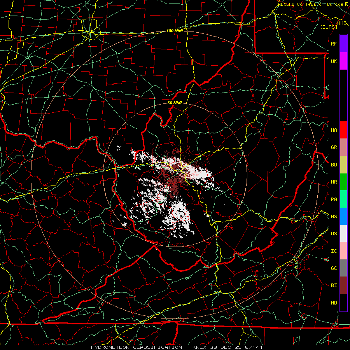The width and height of the screenshot is (350, 350).
Task: Select the yellow BD legend swatch
Action: click(x=343, y=165)
